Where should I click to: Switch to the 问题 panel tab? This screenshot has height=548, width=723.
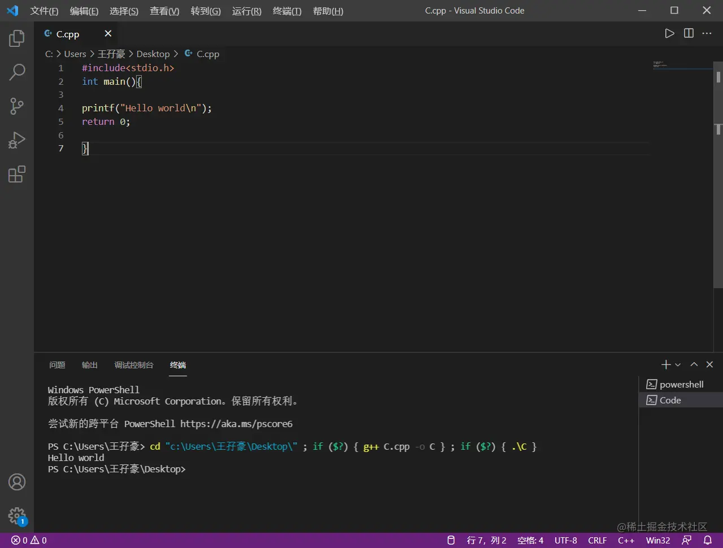pyautogui.click(x=57, y=365)
